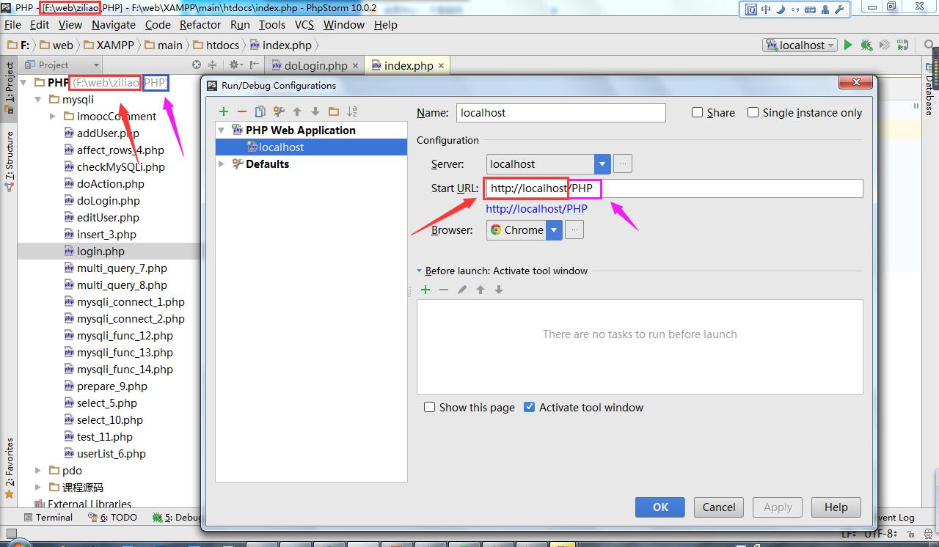Toggle listening for PHP debug connections

click(903, 45)
